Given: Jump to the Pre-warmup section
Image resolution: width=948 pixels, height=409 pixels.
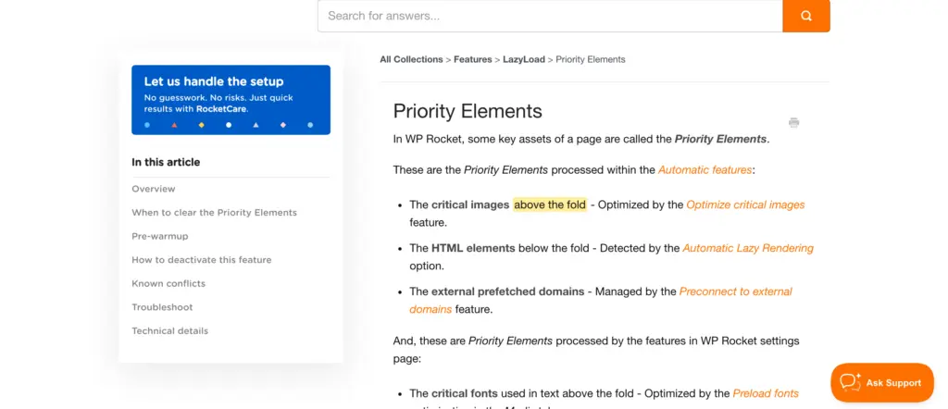Looking at the screenshot, I should (160, 236).
